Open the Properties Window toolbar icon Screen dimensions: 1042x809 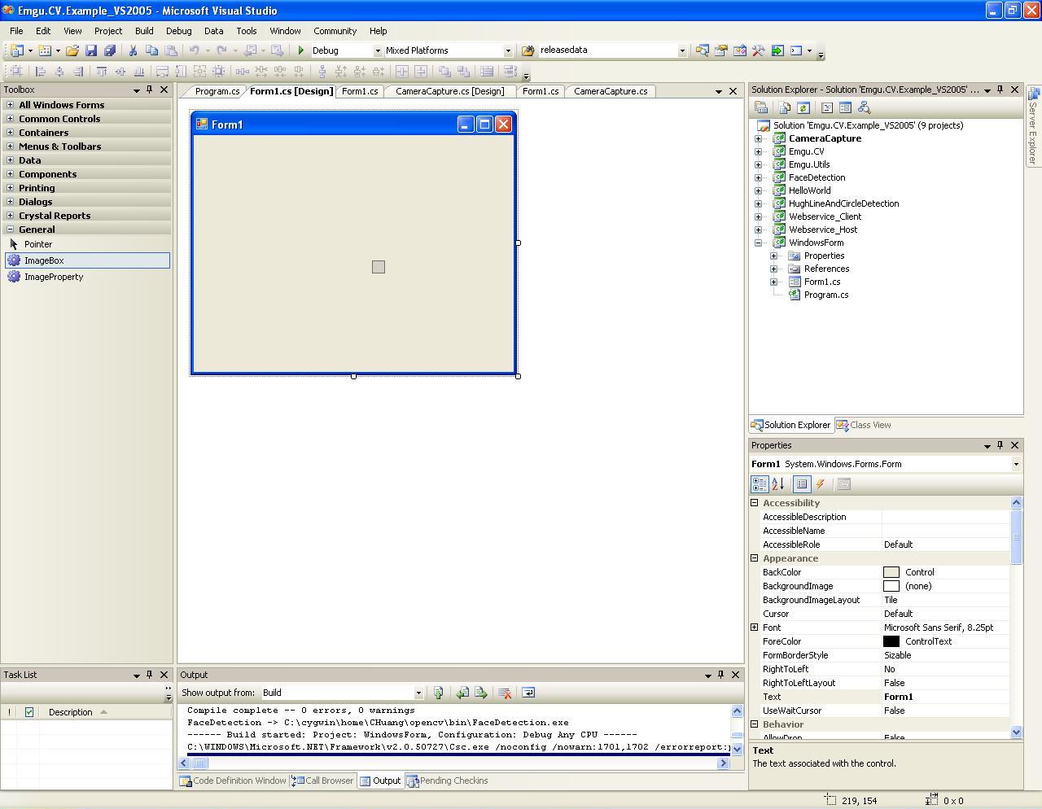tap(720, 50)
